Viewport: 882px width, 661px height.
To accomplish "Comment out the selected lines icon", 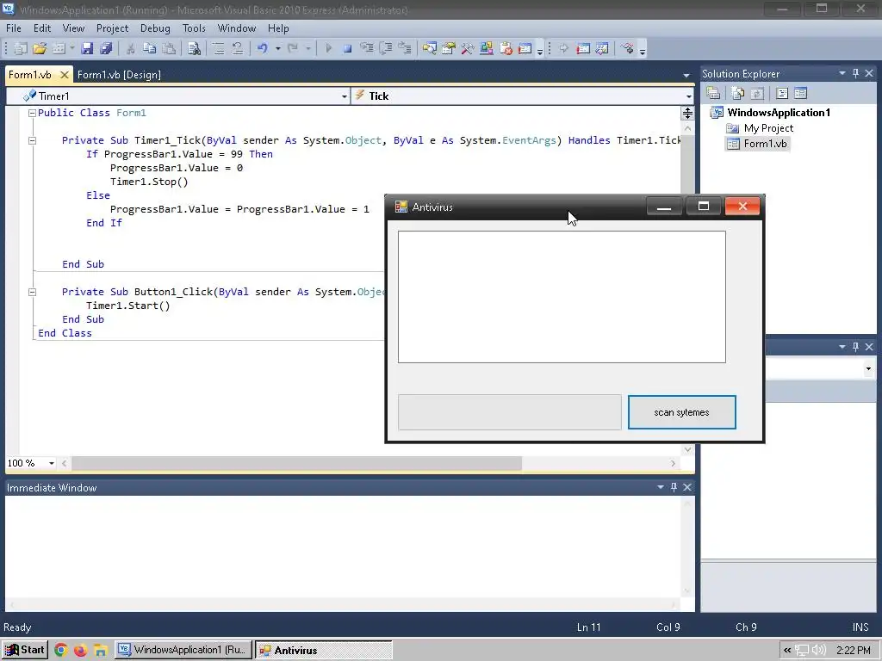I will [x=218, y=49].
